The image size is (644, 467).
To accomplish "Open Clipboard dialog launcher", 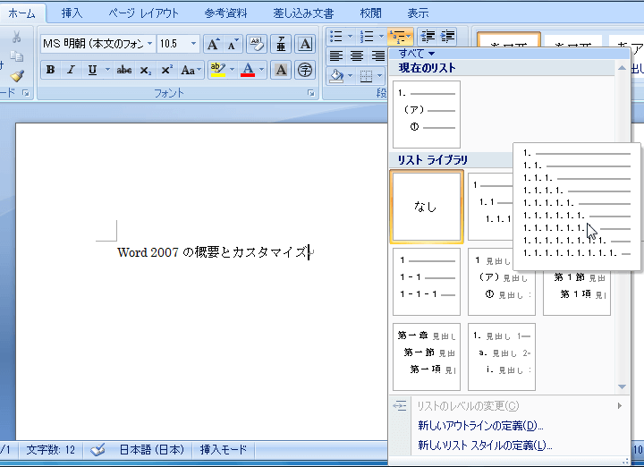I will pyautogui.click(x=26, y=93).
